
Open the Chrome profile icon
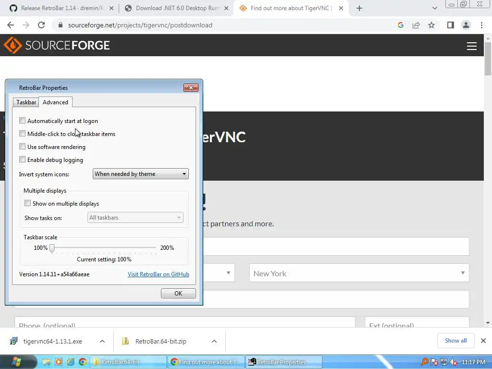466,25
